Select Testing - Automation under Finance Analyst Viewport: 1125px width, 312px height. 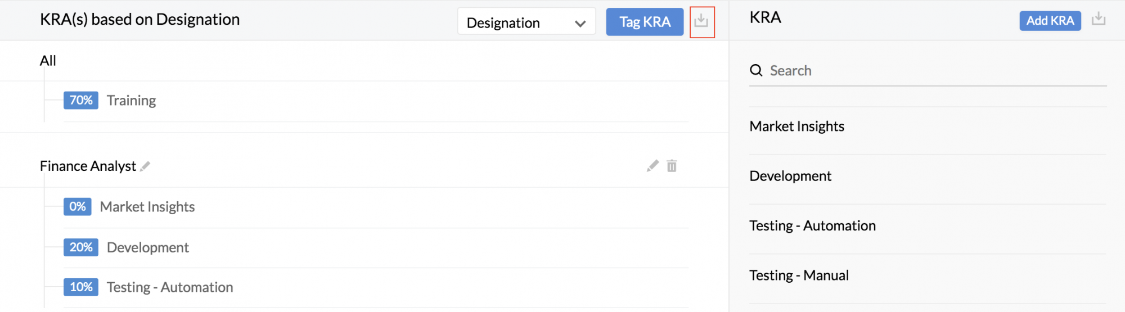coord(170,287)
